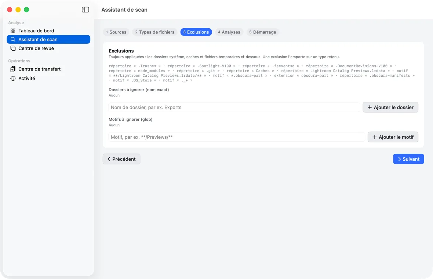Click the Tableau de bord grid icon
Viewport: 433px width, 279px height.
(x=13, y=31)
